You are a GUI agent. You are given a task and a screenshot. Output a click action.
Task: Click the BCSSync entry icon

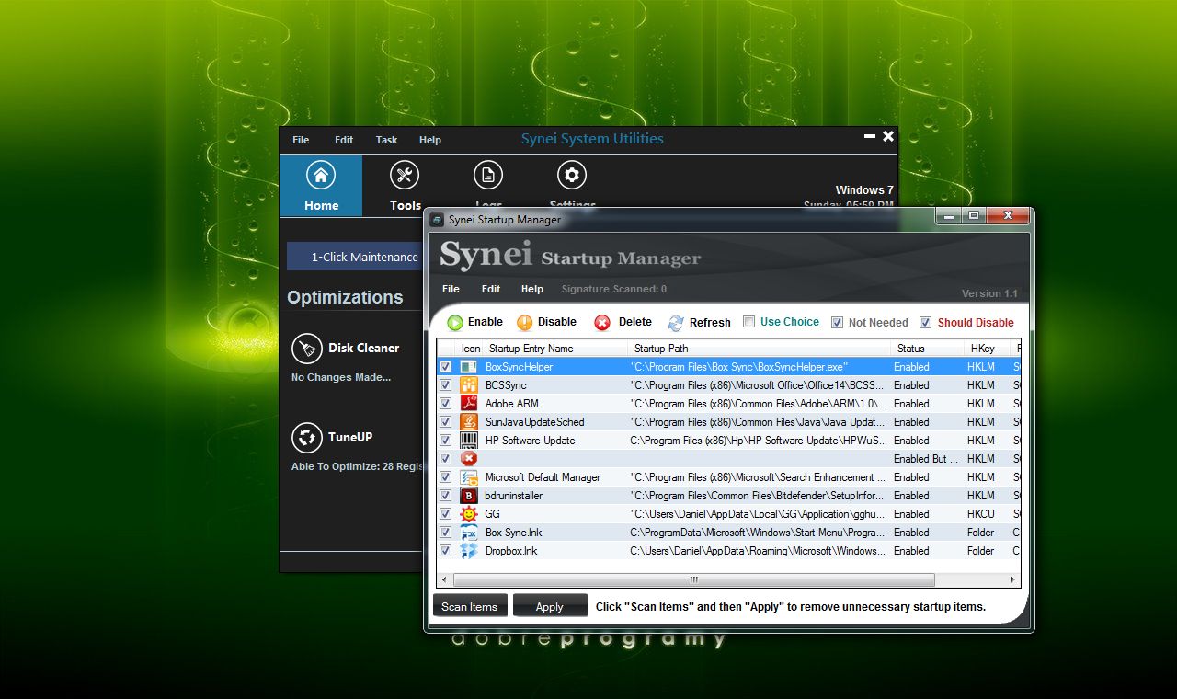[469, 385]
